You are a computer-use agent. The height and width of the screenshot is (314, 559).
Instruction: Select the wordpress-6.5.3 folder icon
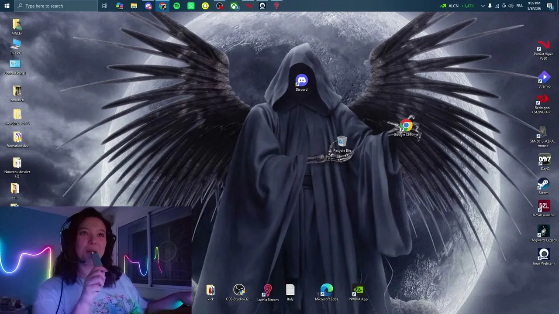[x=17, y=117]
